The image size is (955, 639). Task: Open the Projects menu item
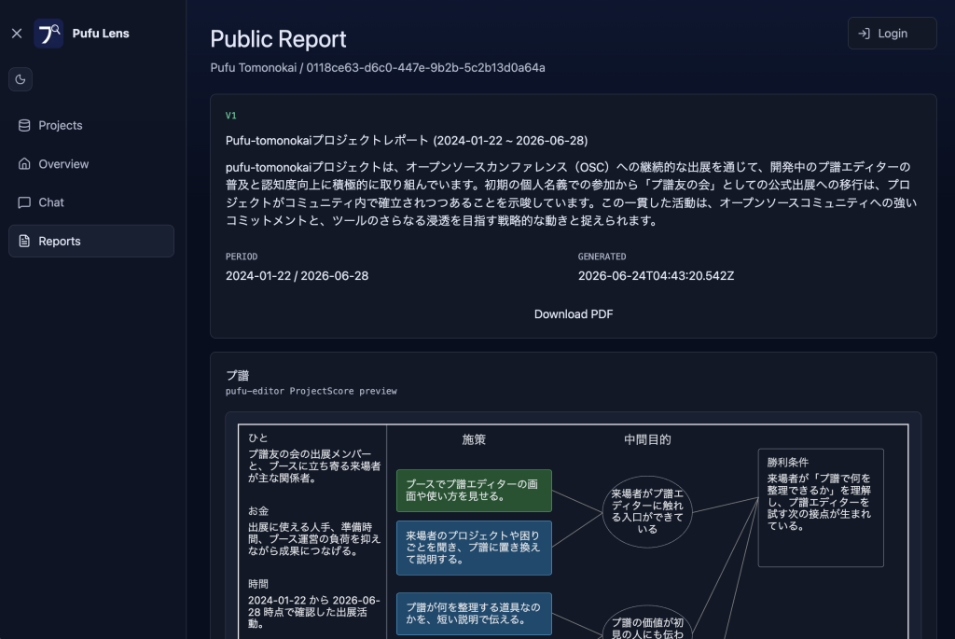(x=91, y=126)
